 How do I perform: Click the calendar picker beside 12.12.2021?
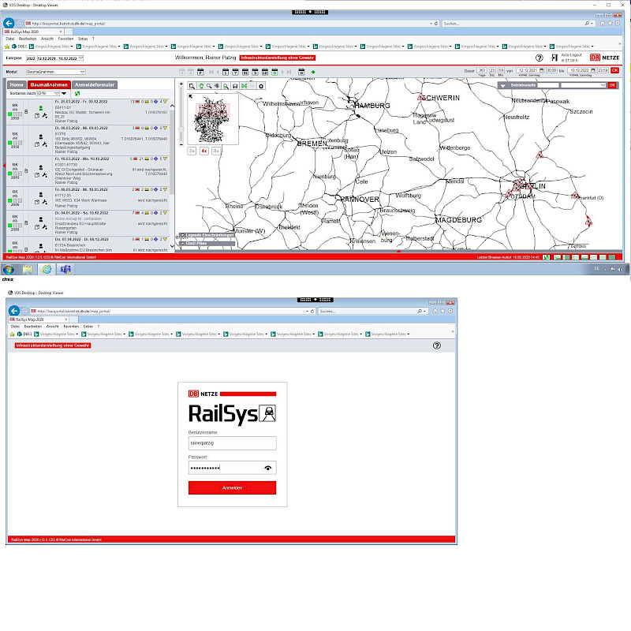[541, 70]
